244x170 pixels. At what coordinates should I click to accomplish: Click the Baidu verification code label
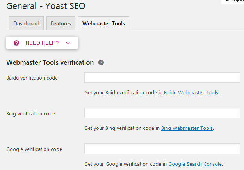click(x=32, y=78)
